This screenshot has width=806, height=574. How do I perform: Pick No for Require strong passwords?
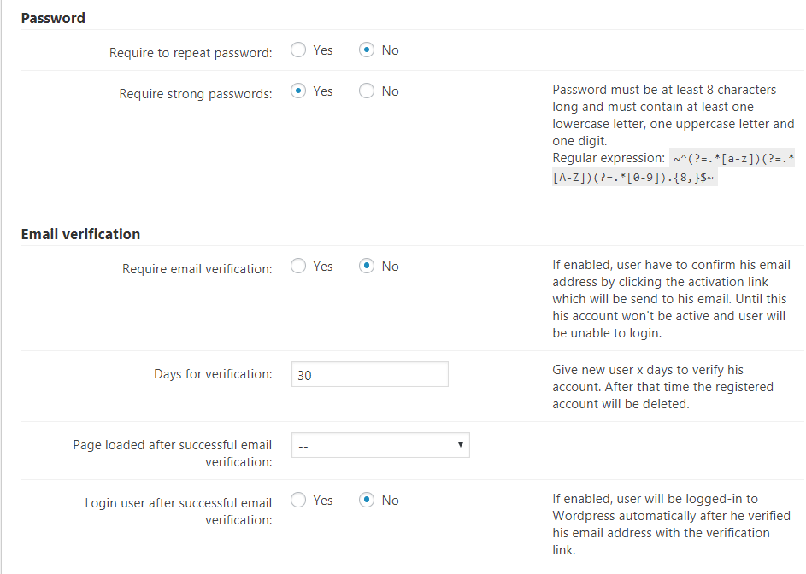(x=367, y=91)
